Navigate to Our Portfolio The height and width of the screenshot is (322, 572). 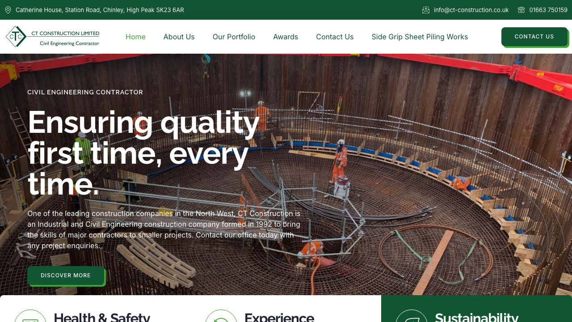[x=234, y=37]
